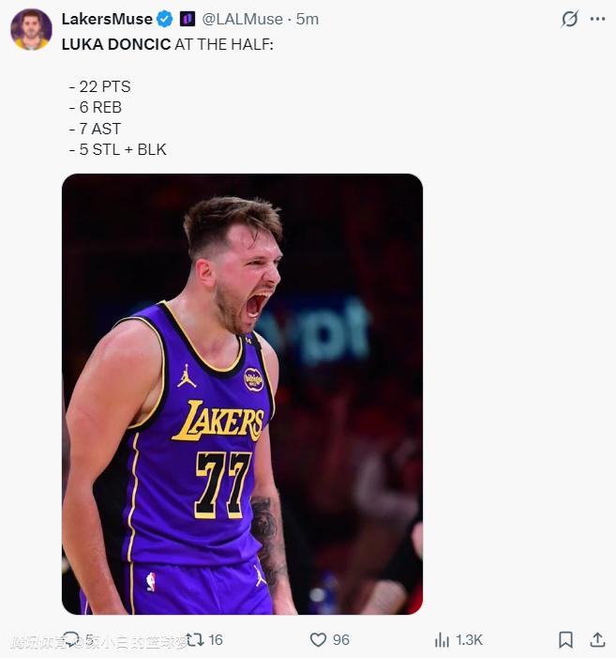
Task: Open Grok explain icon on tweet
Action: pyautogui.click(x=569, y=20)
